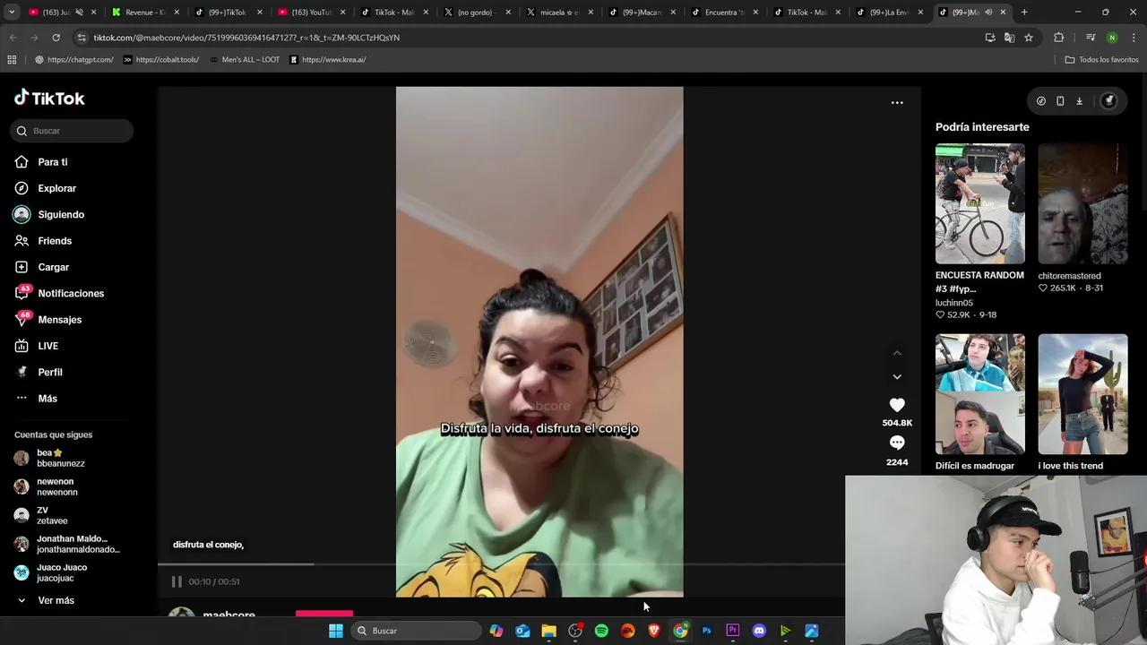Open the Para ti feed
Viewport: 1147px width, 645px height.
coord(53,162)
